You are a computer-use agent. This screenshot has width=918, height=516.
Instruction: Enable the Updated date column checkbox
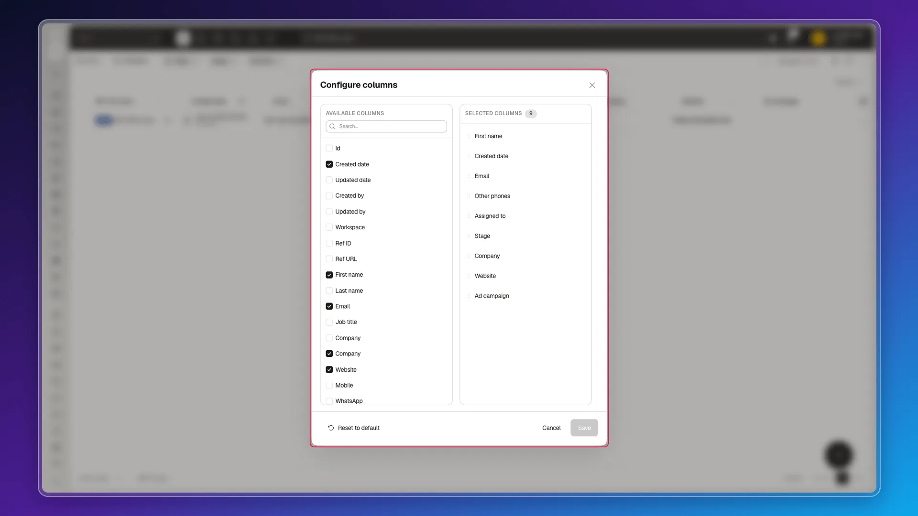pos(329,180)
